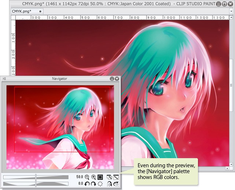Click the vertical scrollbar of the canvas
The image size is (235, 190).
click(231, 85)
